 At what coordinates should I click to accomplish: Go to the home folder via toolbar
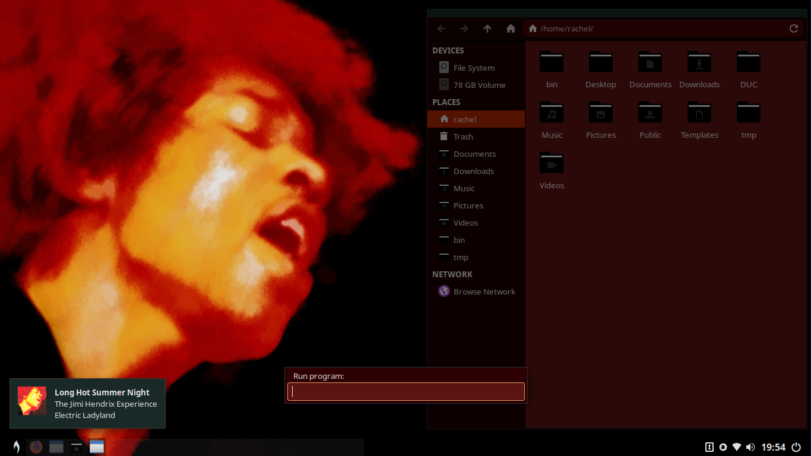511,28
